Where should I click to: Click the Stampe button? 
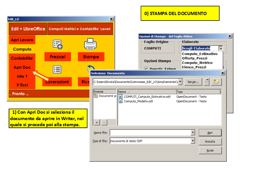click(91, 57)
